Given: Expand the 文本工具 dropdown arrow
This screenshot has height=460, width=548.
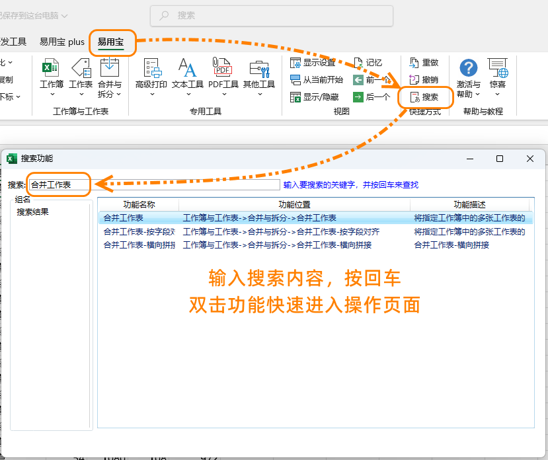Looking at the screenshot, I should [188, 95].
